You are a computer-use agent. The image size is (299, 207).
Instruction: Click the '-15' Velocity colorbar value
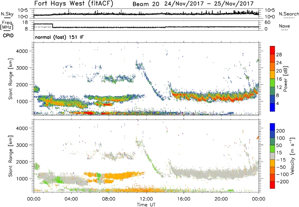click(281, 160)
